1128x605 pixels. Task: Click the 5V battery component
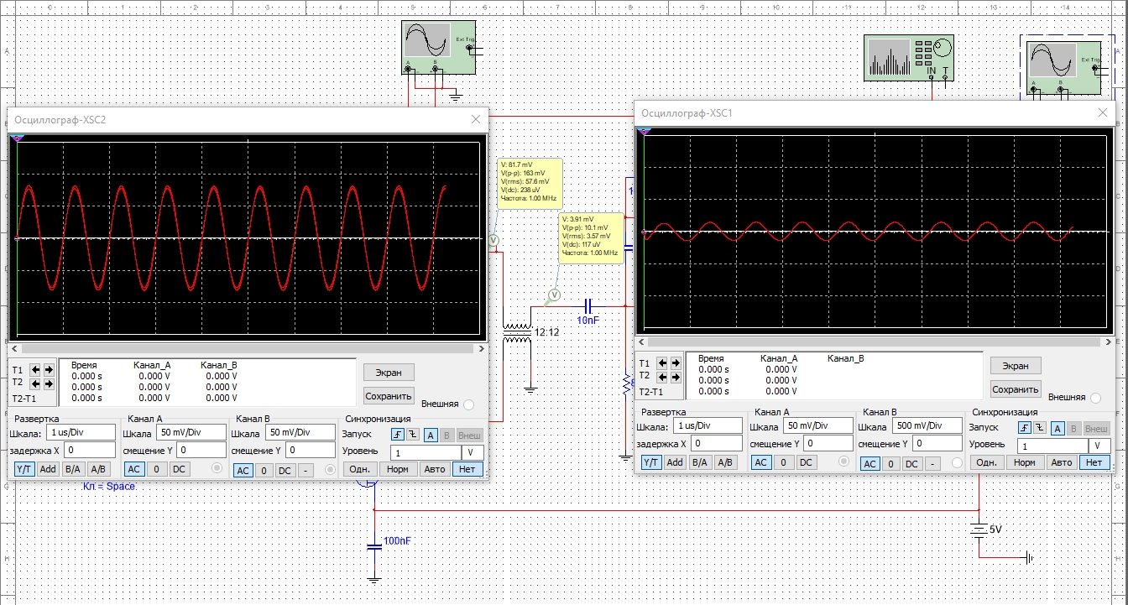(979, 530)
